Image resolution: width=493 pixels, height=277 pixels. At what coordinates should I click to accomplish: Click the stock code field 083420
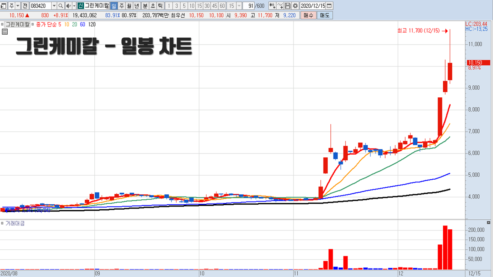(x=40, y=6)
